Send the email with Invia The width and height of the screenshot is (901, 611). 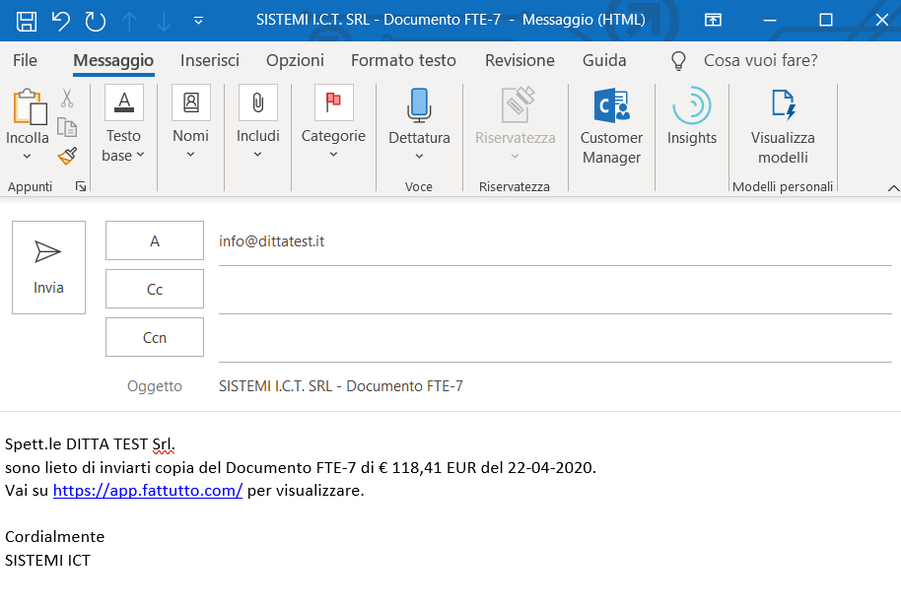49,268
